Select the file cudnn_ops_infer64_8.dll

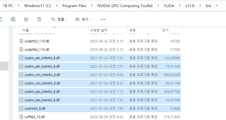(x=100, y=91)
